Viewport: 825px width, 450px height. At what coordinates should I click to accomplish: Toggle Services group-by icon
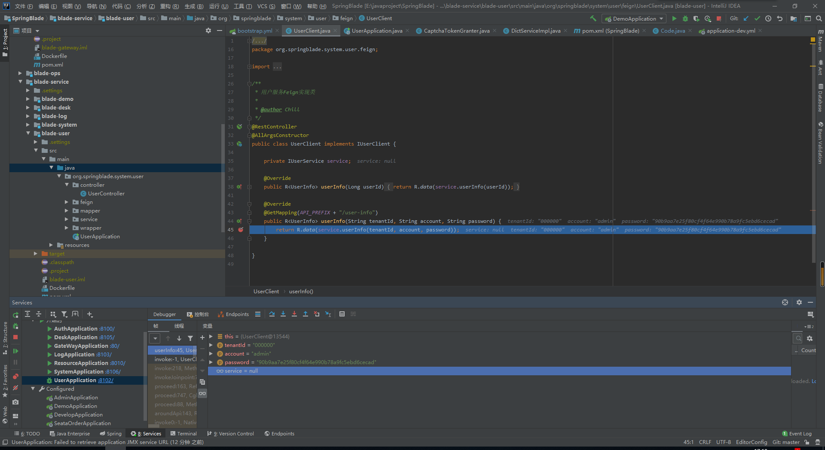pyautogui.click(x=53, y=314)
